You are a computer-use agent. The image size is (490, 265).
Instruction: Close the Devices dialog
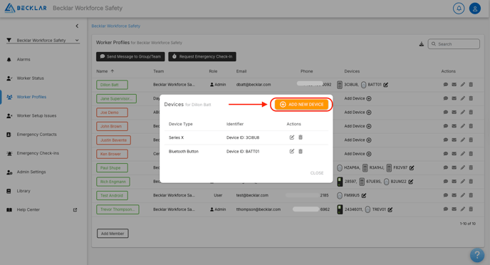point(316,173)
